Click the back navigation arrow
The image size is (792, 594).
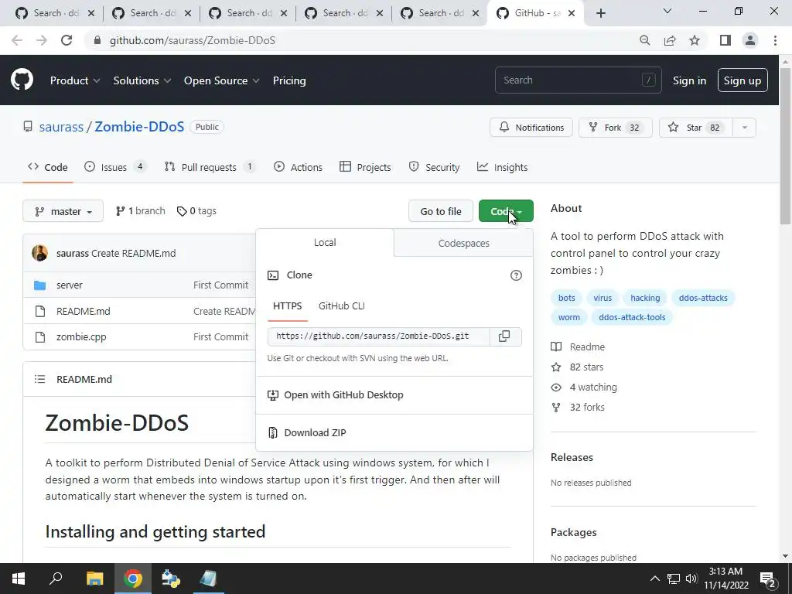click(17, 40)
